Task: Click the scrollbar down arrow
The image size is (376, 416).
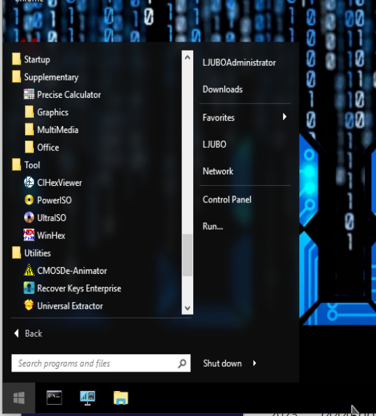Action: [188, 308]
